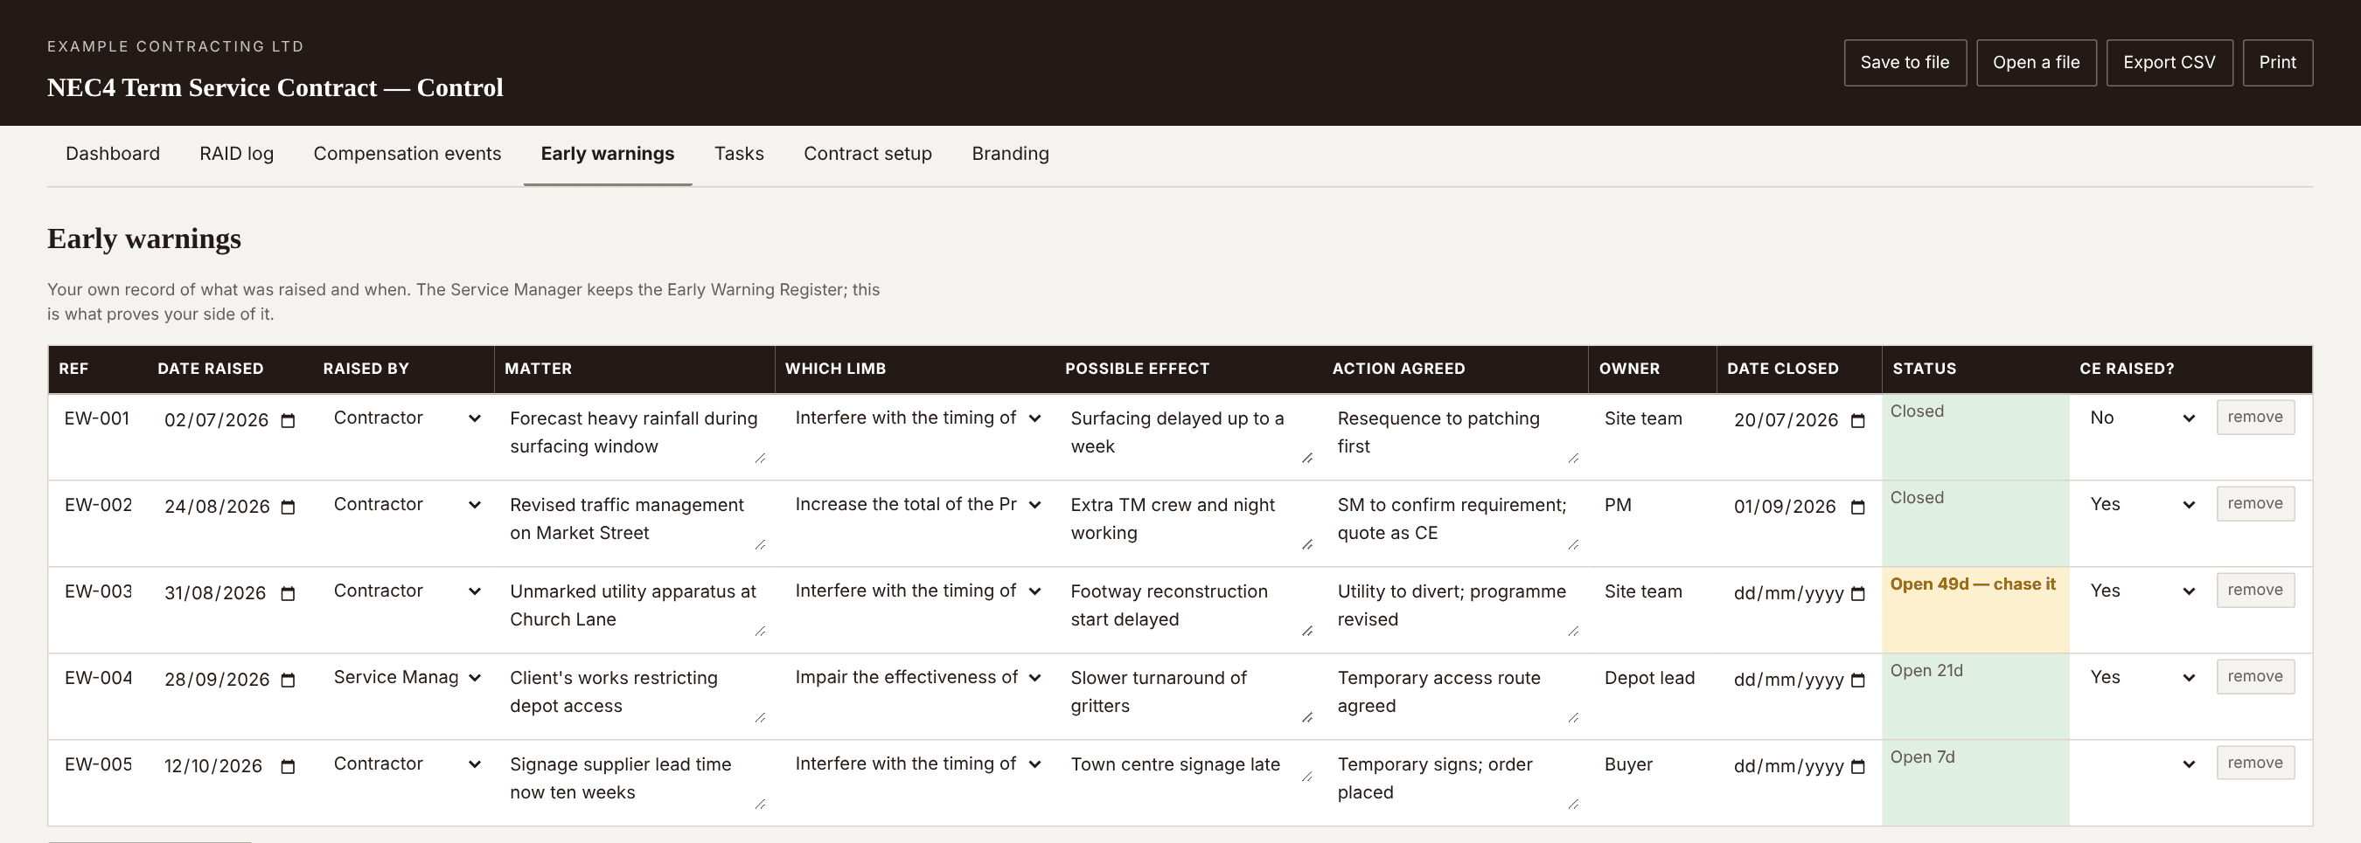Open calendar icon for EW-005 date closed
This screenshot has height=843, width=2361.
tap(1858, 766)
